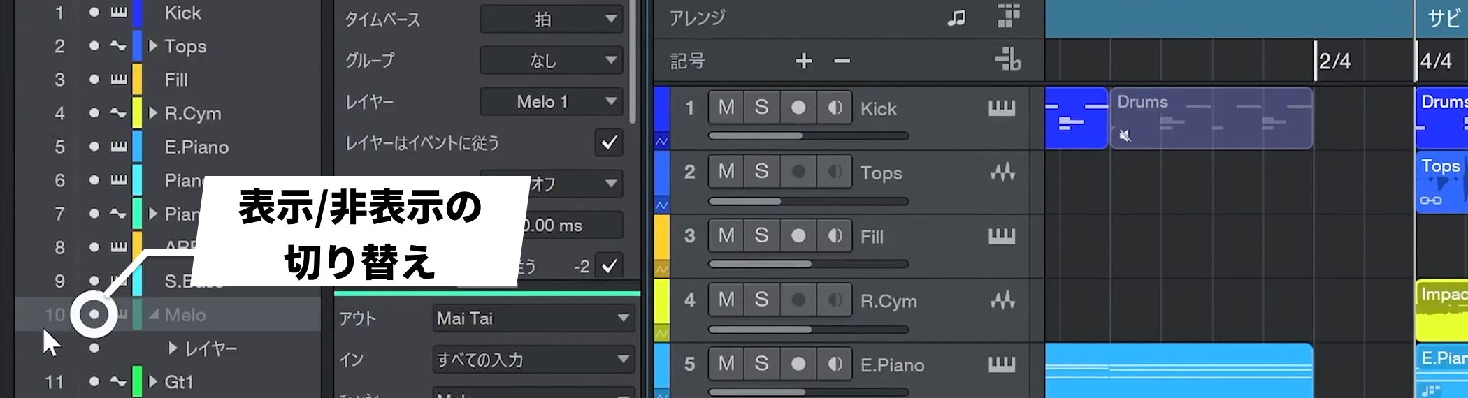Click the signature track sharp-flat icon

click(x=1007, y=60)
